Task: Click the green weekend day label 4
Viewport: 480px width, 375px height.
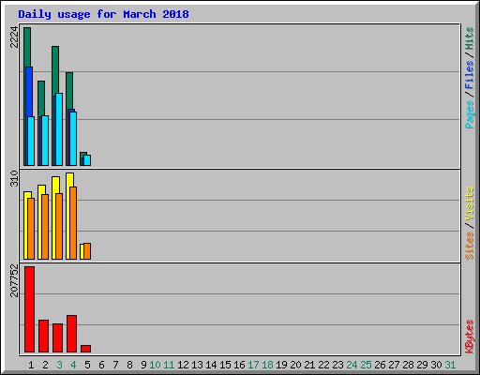Action: 73,365
